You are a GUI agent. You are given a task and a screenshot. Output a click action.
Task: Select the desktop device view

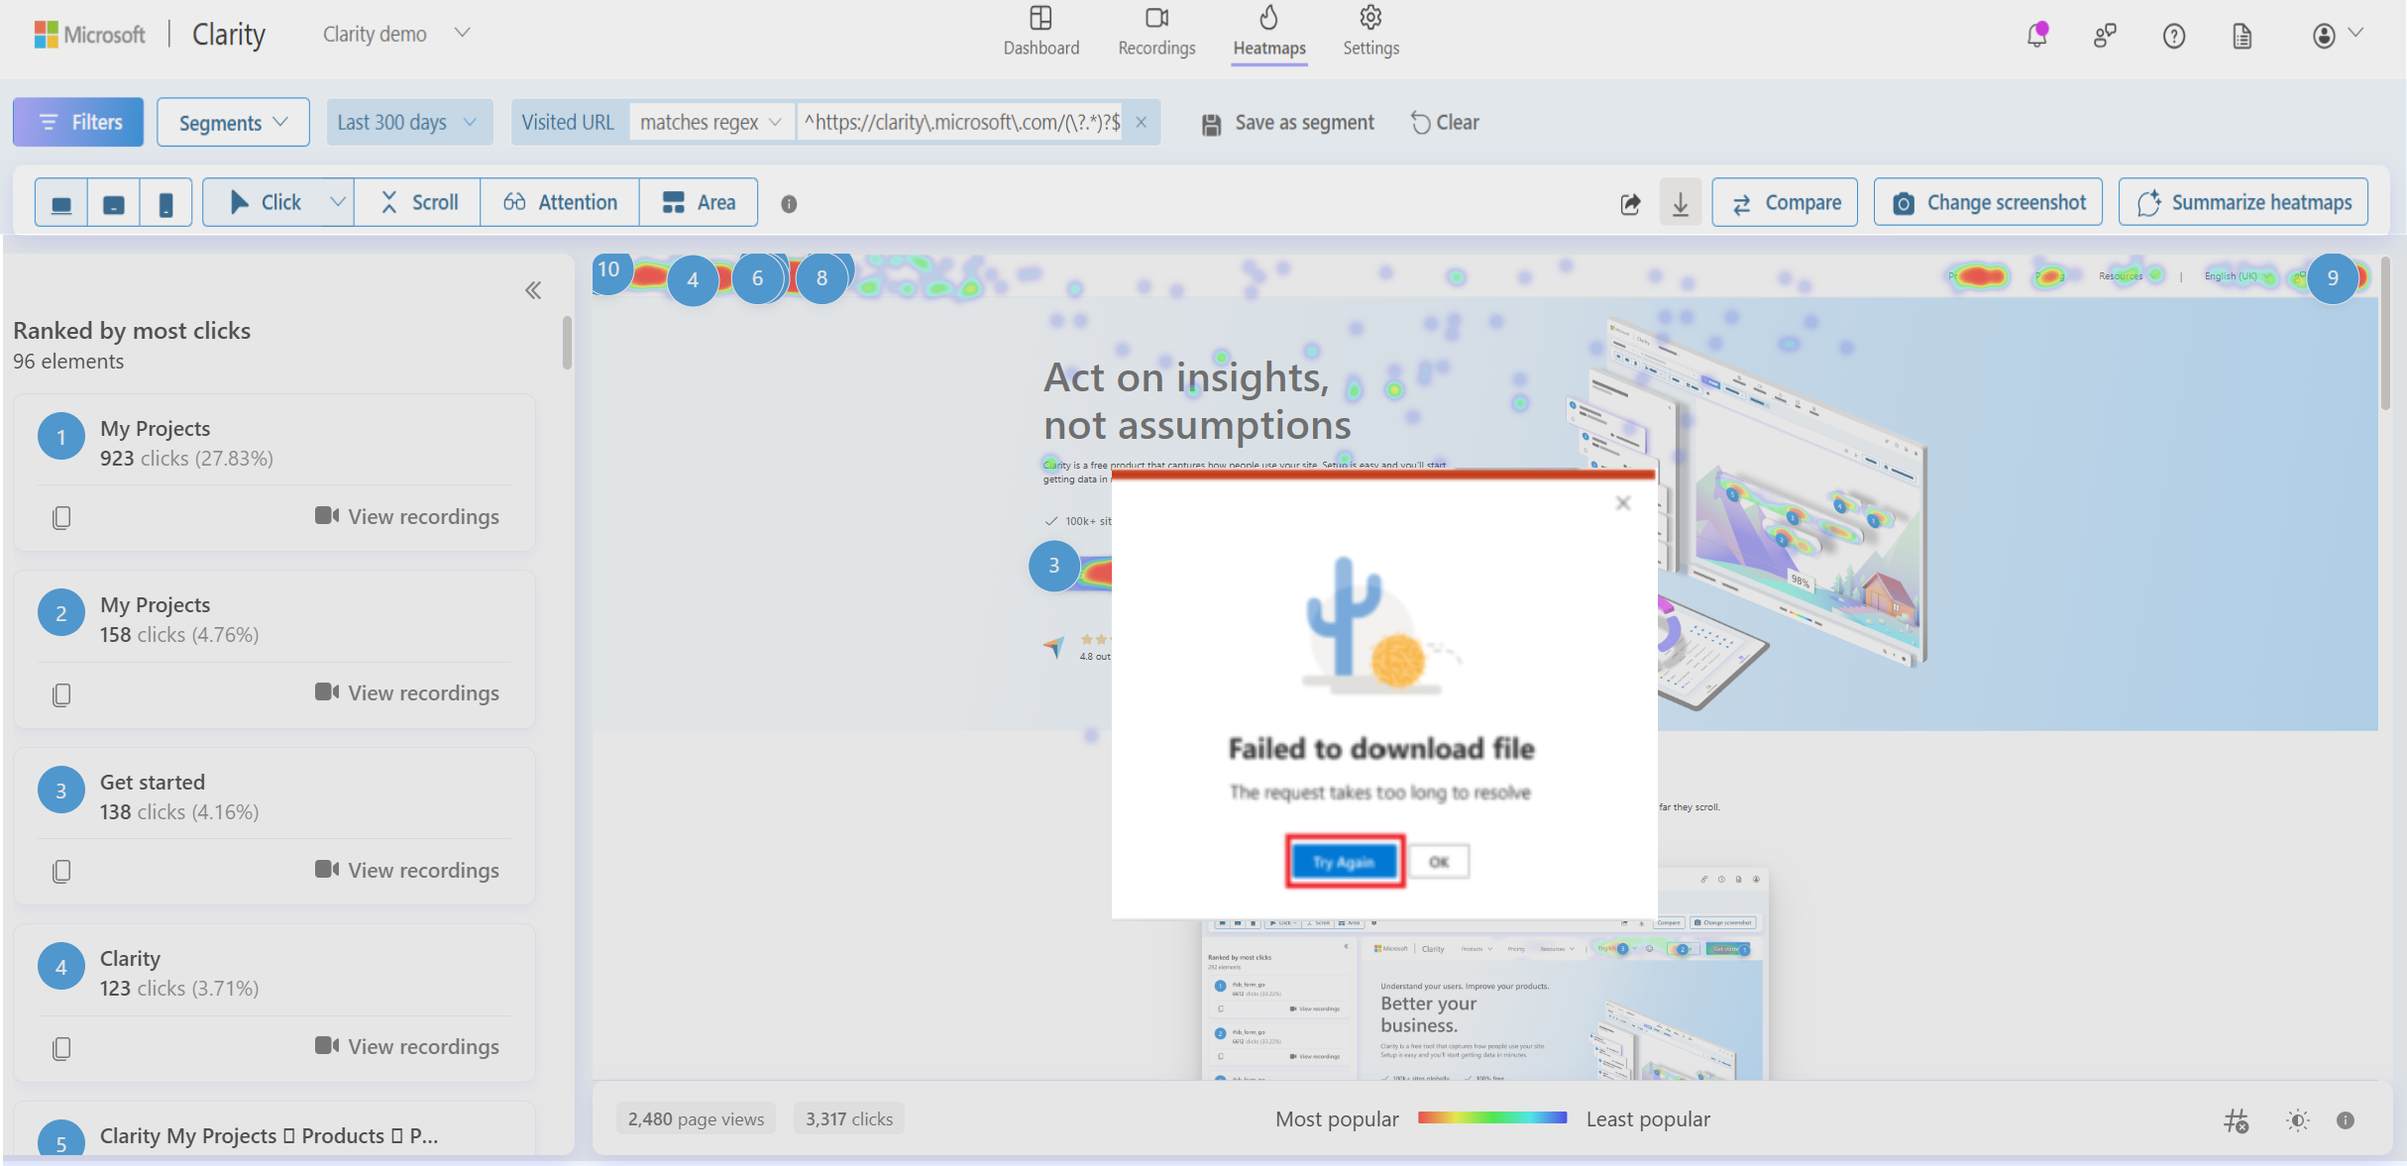coord(61,203)
